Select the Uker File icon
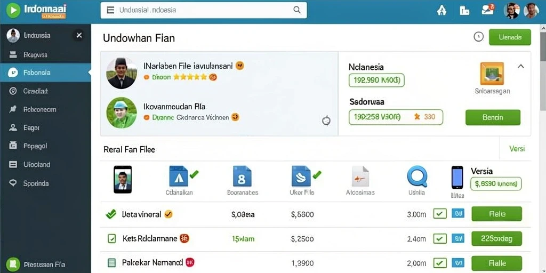This screenshot has width=546, height=273. (301, 176)
